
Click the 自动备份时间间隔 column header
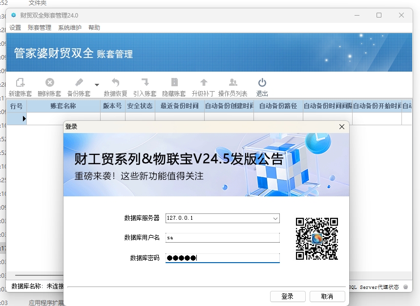pos(328,106)
